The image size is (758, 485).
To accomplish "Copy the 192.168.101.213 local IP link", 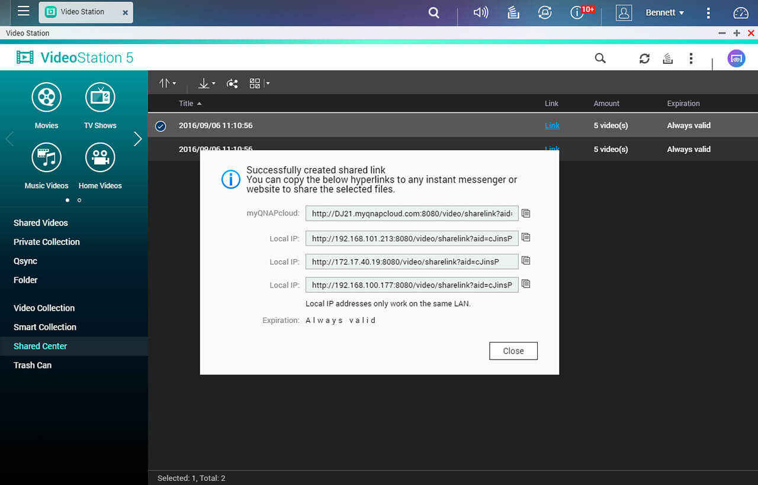I will pyautogui.click(x=526, y=237).
